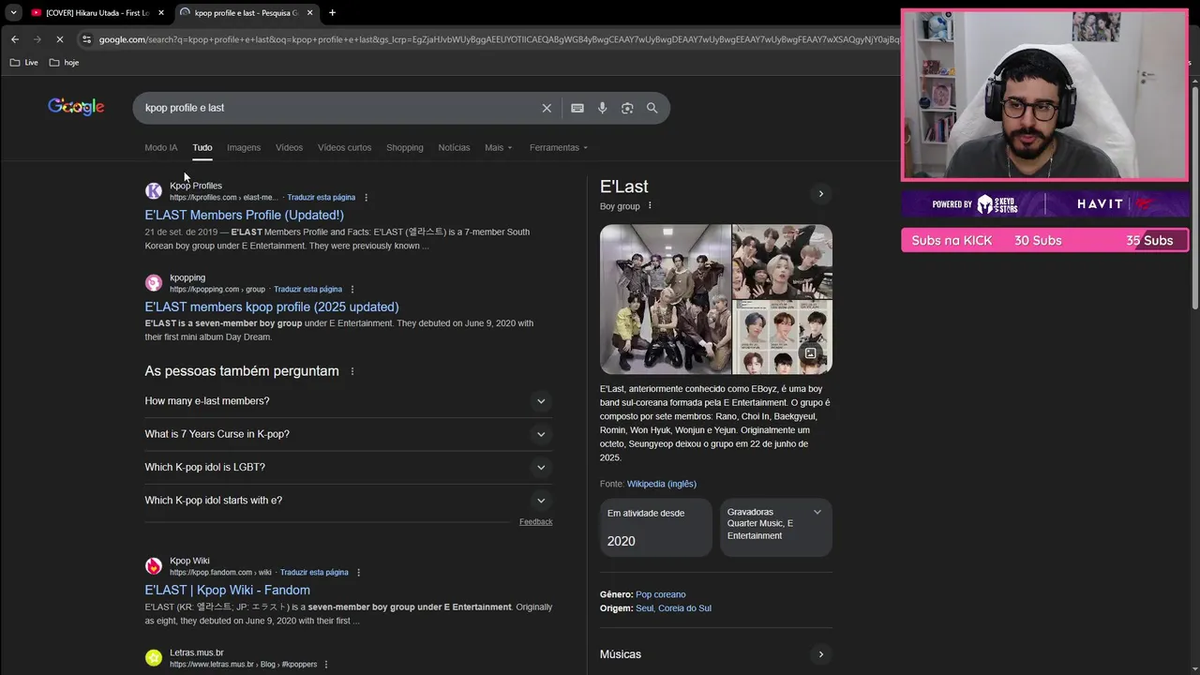The height and width of the screenshot is (675, 1200).
Task: Click the magnifying glass search icon
Action: tap(652, 108)
